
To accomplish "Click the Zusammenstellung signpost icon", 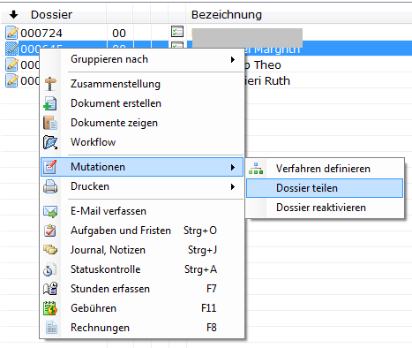I will click(x=50, y=84).
